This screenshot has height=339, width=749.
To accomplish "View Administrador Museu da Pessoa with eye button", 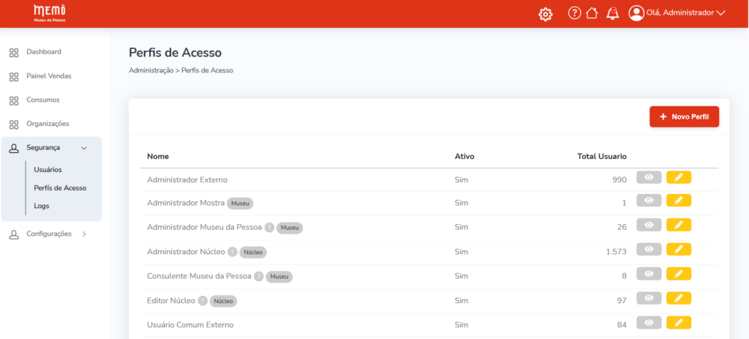I will point(649,226).
